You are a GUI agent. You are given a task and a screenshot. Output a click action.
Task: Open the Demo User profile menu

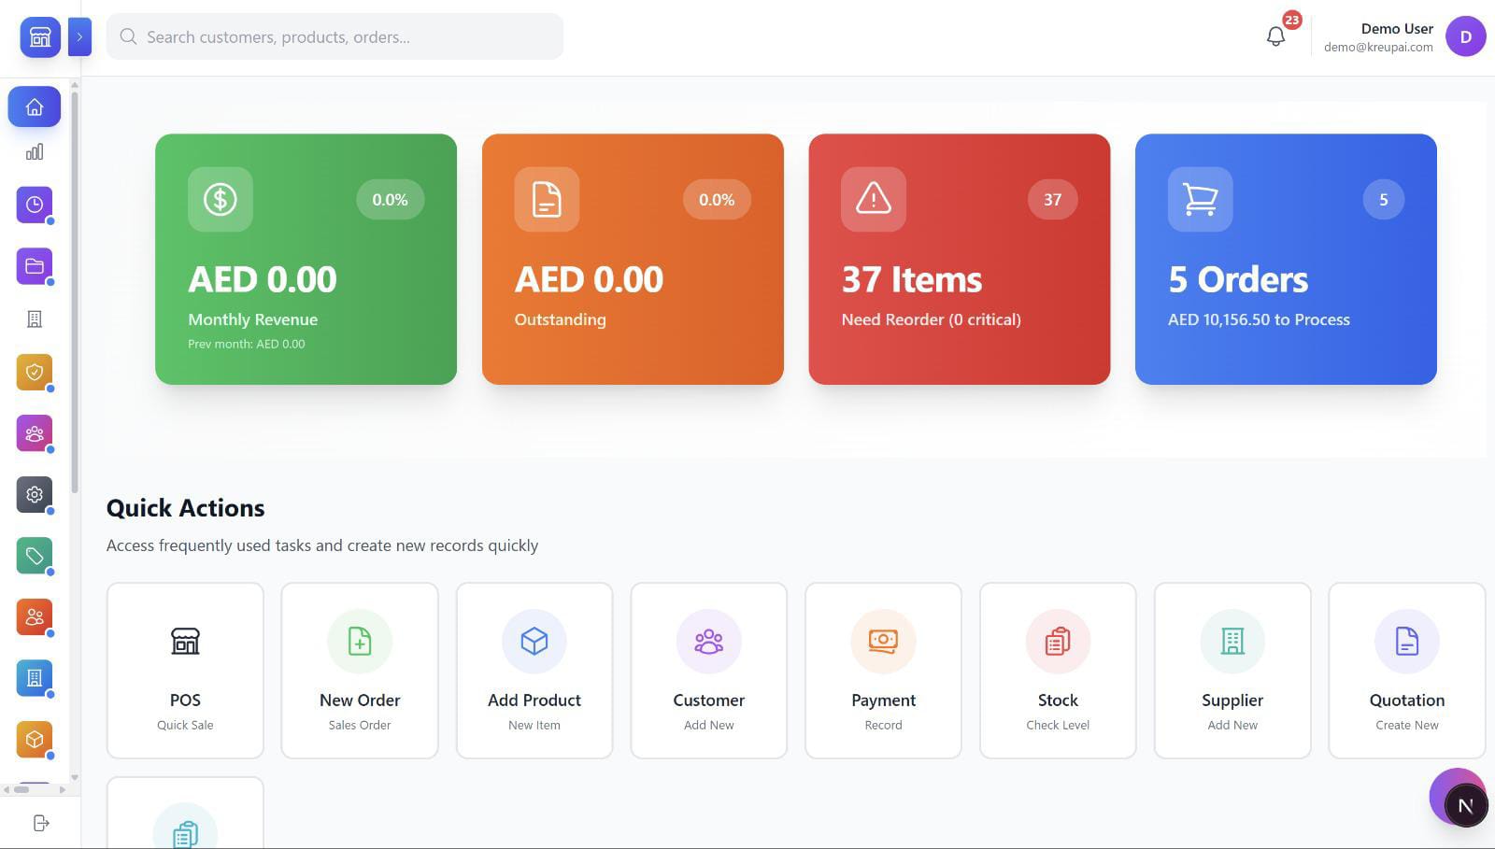[1464, 37]
